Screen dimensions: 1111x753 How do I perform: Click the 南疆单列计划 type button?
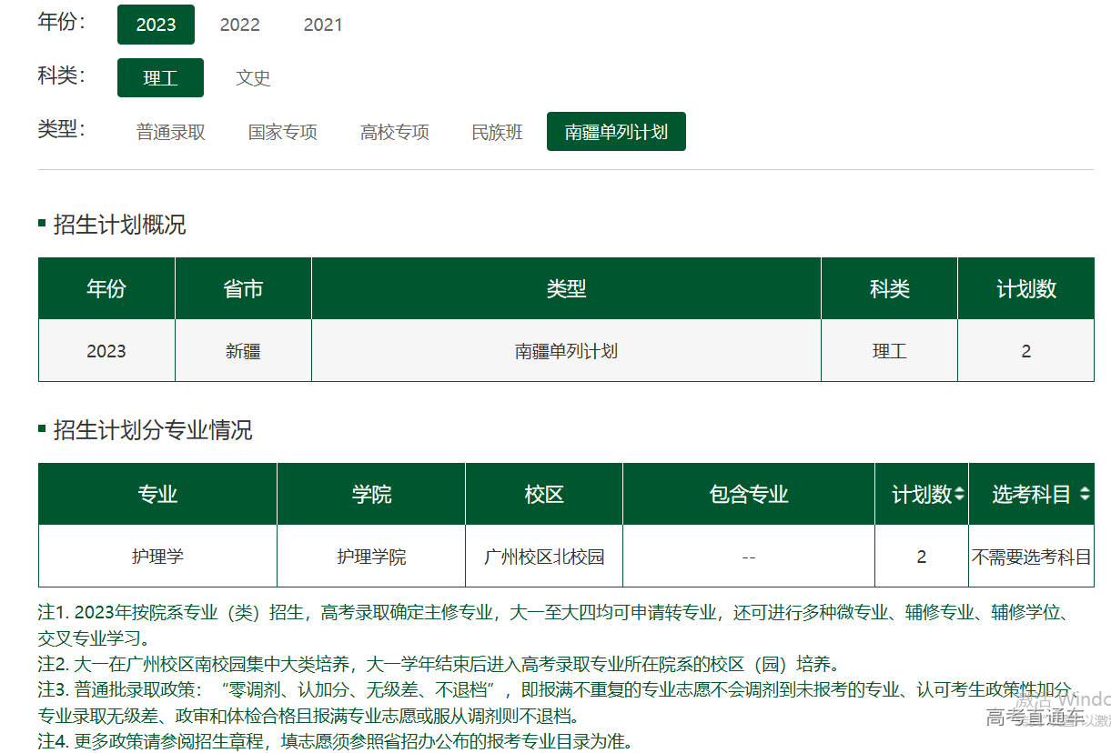616,132
